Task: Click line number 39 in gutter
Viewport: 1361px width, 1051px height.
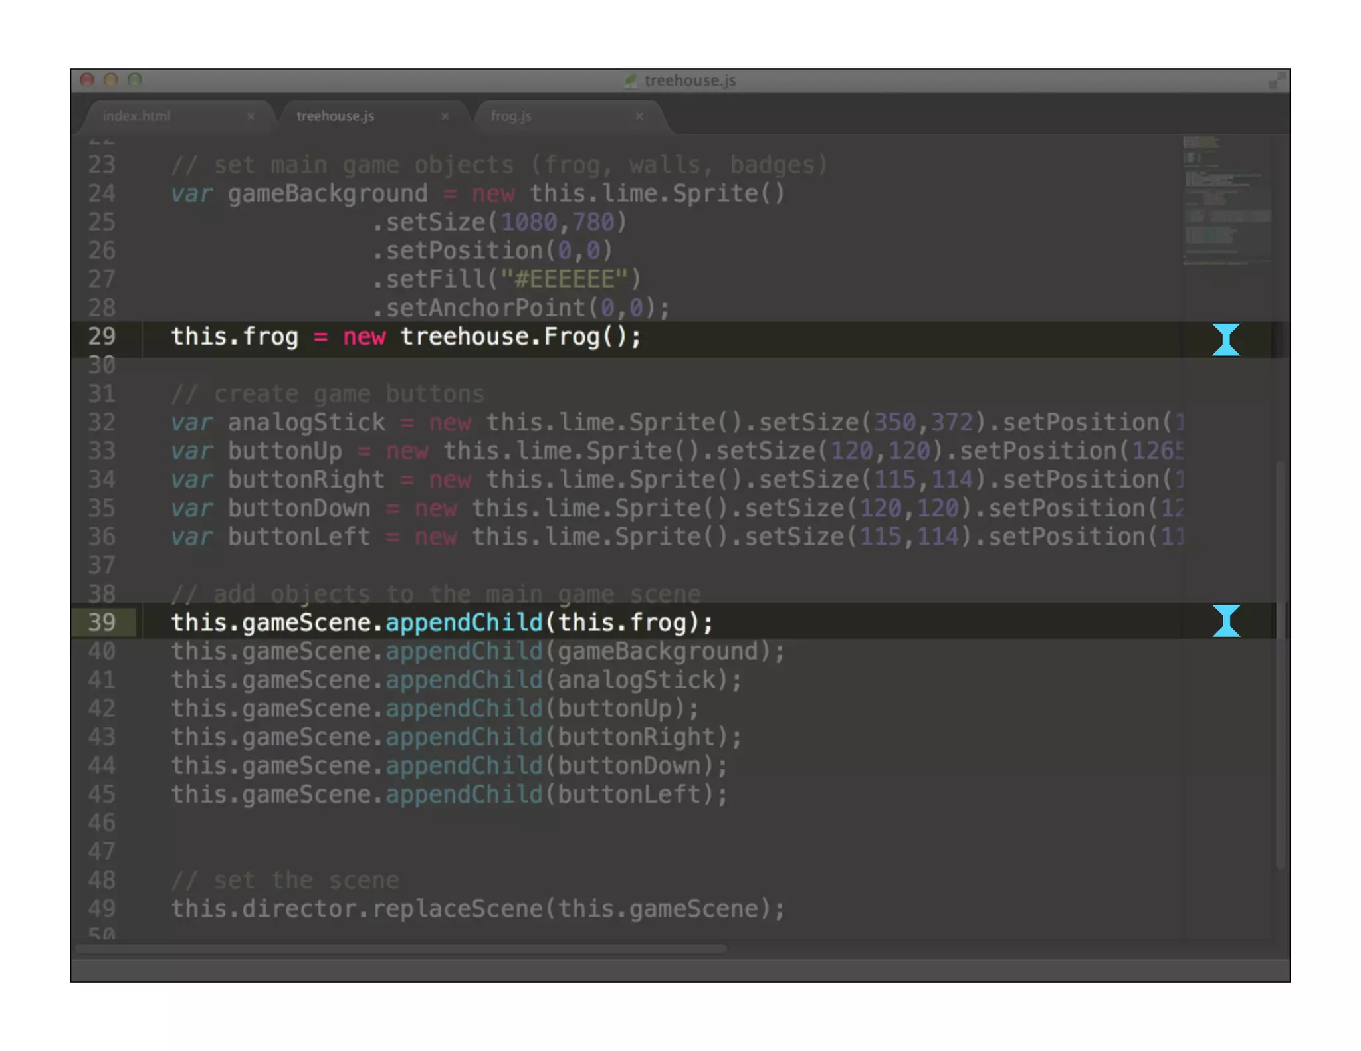Action: coord(102,622)
